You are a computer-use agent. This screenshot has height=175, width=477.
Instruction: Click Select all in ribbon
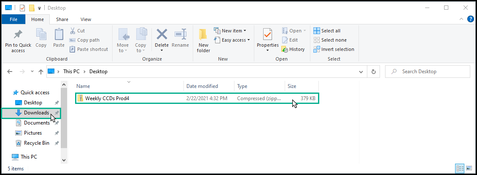pyautogui.click(x=327, y=31)
